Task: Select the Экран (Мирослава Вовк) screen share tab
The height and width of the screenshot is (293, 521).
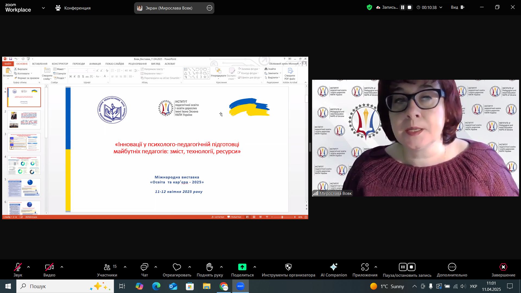Action: (x=169, y=8)
